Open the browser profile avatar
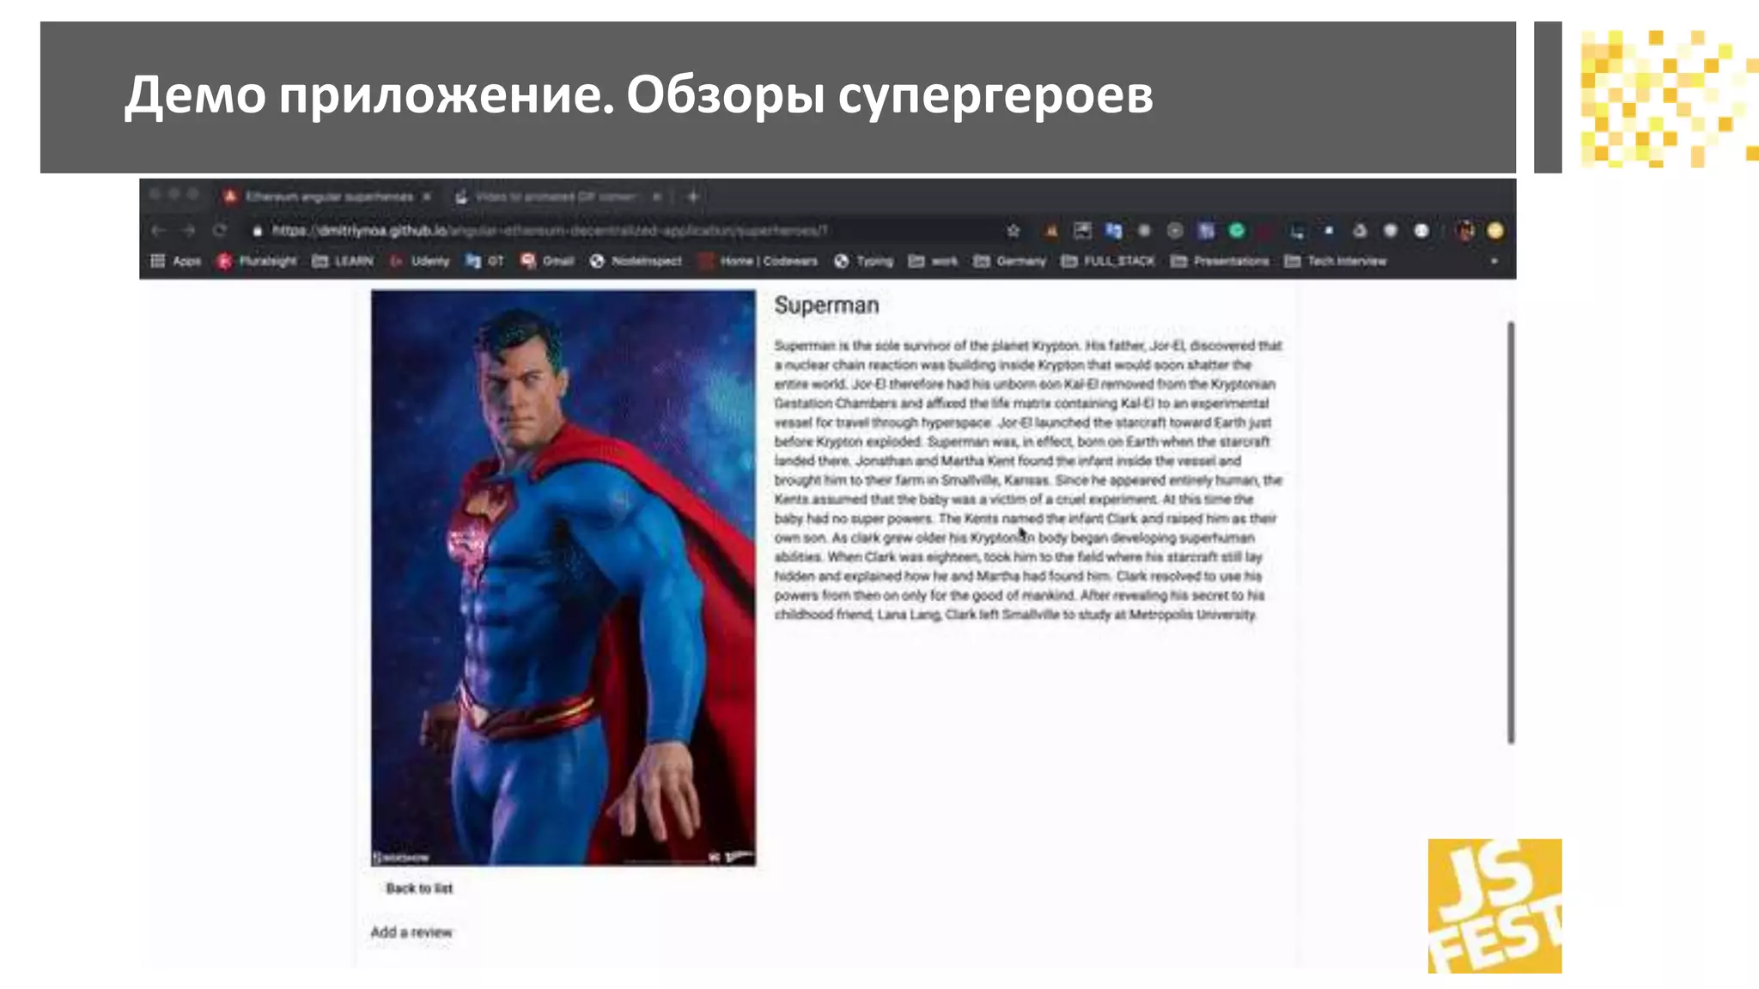Image resolution: width=1759 pixels, height=989 pixels. (1466, 230)
